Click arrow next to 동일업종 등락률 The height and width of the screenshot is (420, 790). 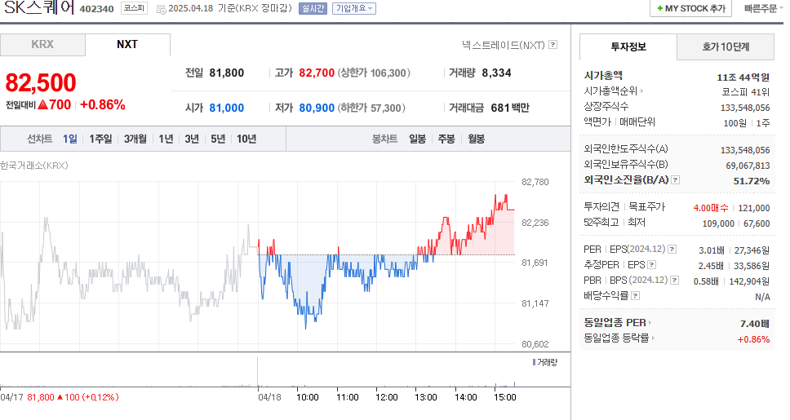pos(653,338)
